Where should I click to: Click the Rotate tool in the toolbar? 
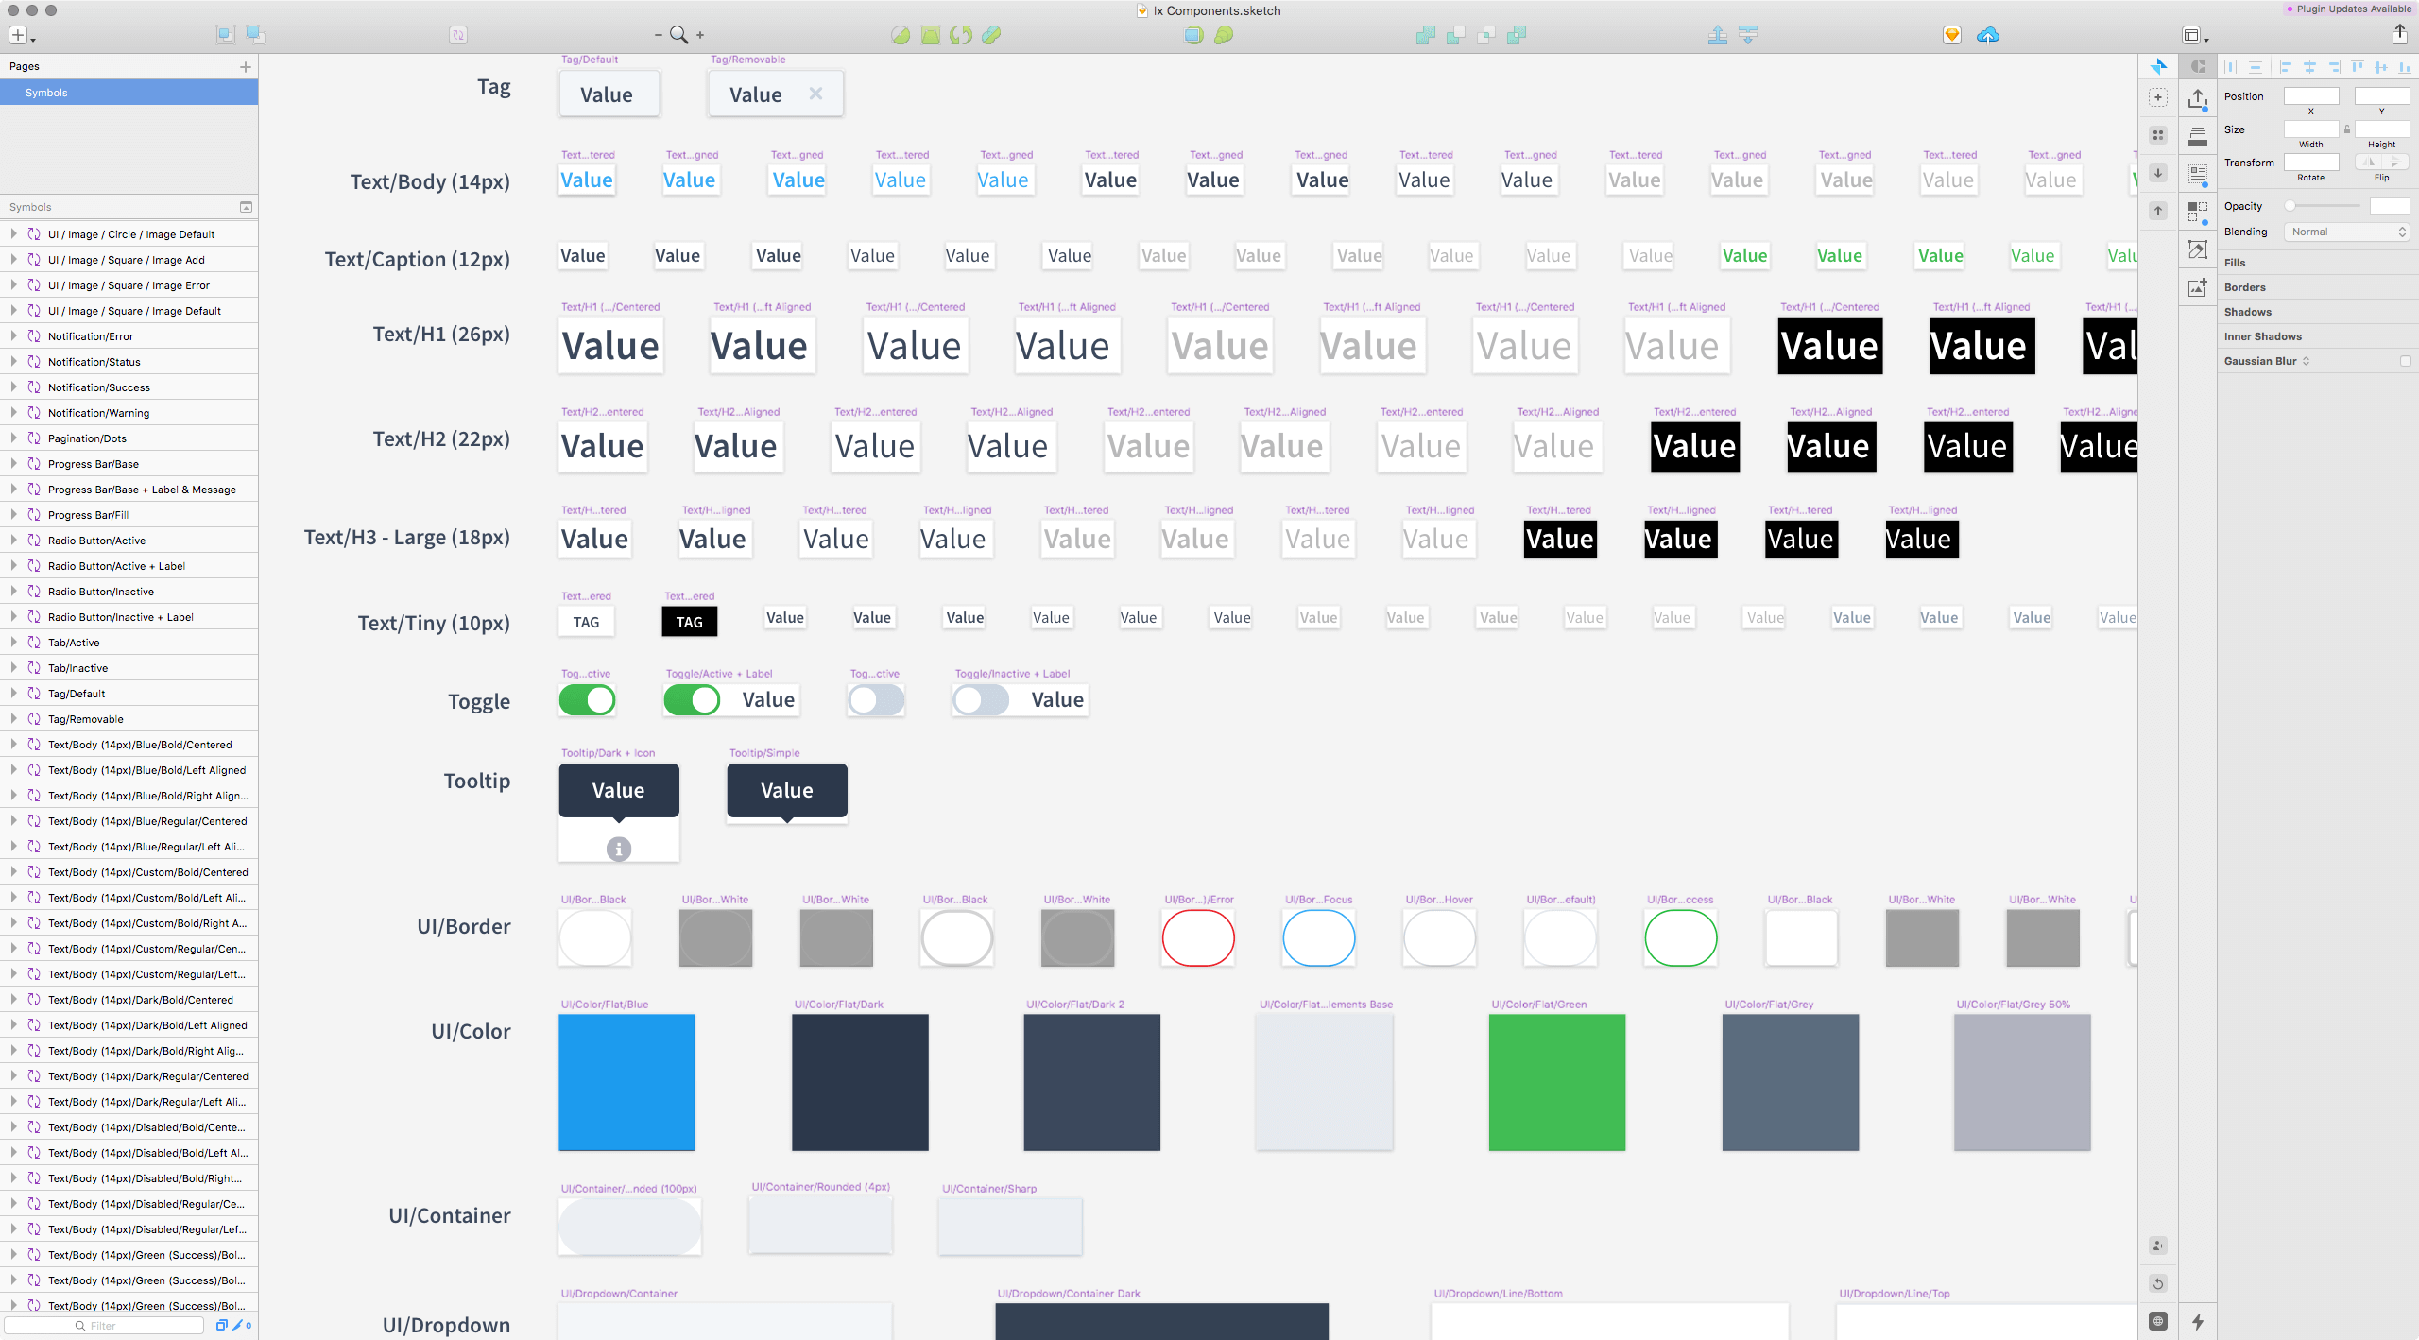pyautogui.click(x=962, y=35)
